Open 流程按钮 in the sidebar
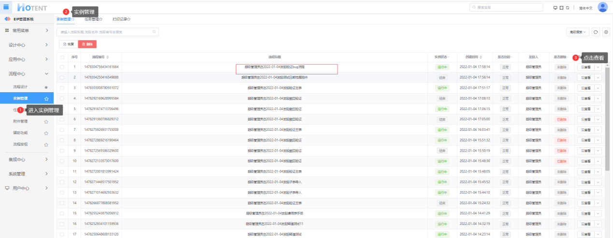The image size is (613, 238). pyautogui.click(x=20, y=144)
